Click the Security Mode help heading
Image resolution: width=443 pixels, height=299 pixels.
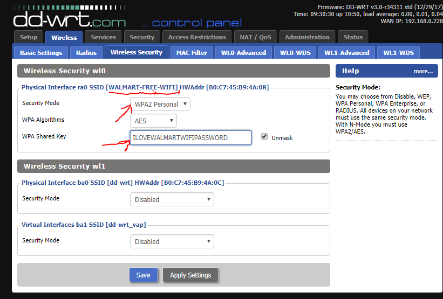[x=358, y=87]
